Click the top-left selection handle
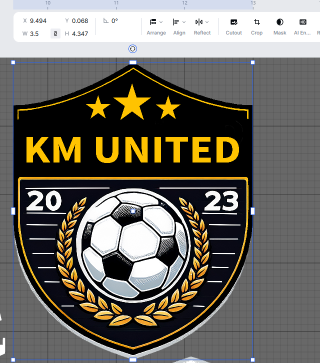Screen dimensions: 320x363 [13, 62]
